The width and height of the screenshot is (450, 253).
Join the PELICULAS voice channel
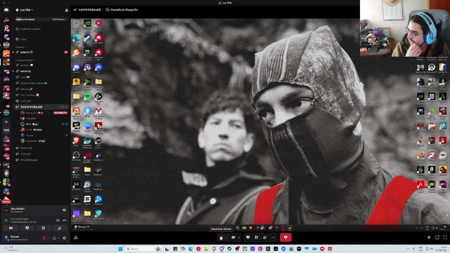pos(41,160)
